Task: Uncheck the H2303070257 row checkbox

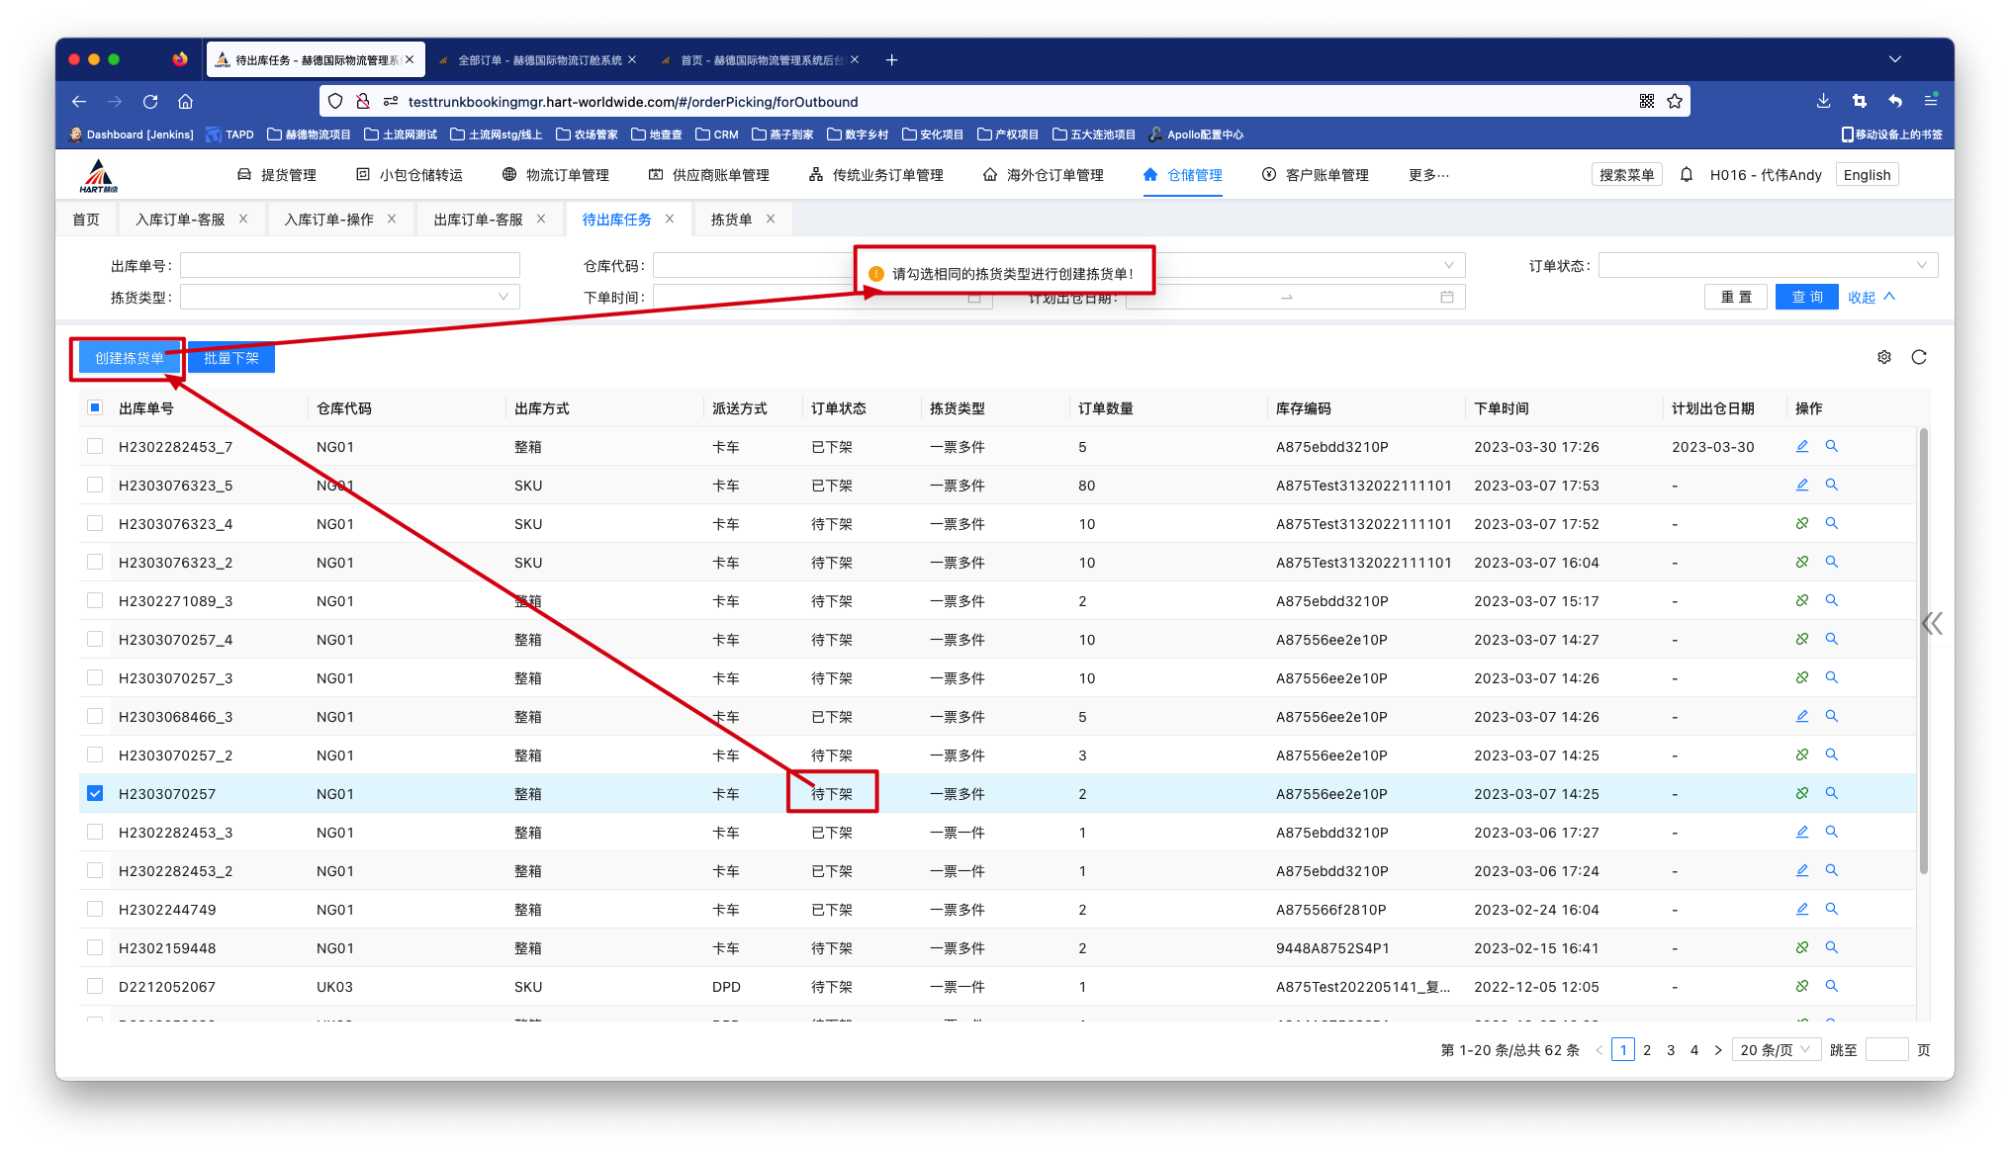Action: point(95,793)
